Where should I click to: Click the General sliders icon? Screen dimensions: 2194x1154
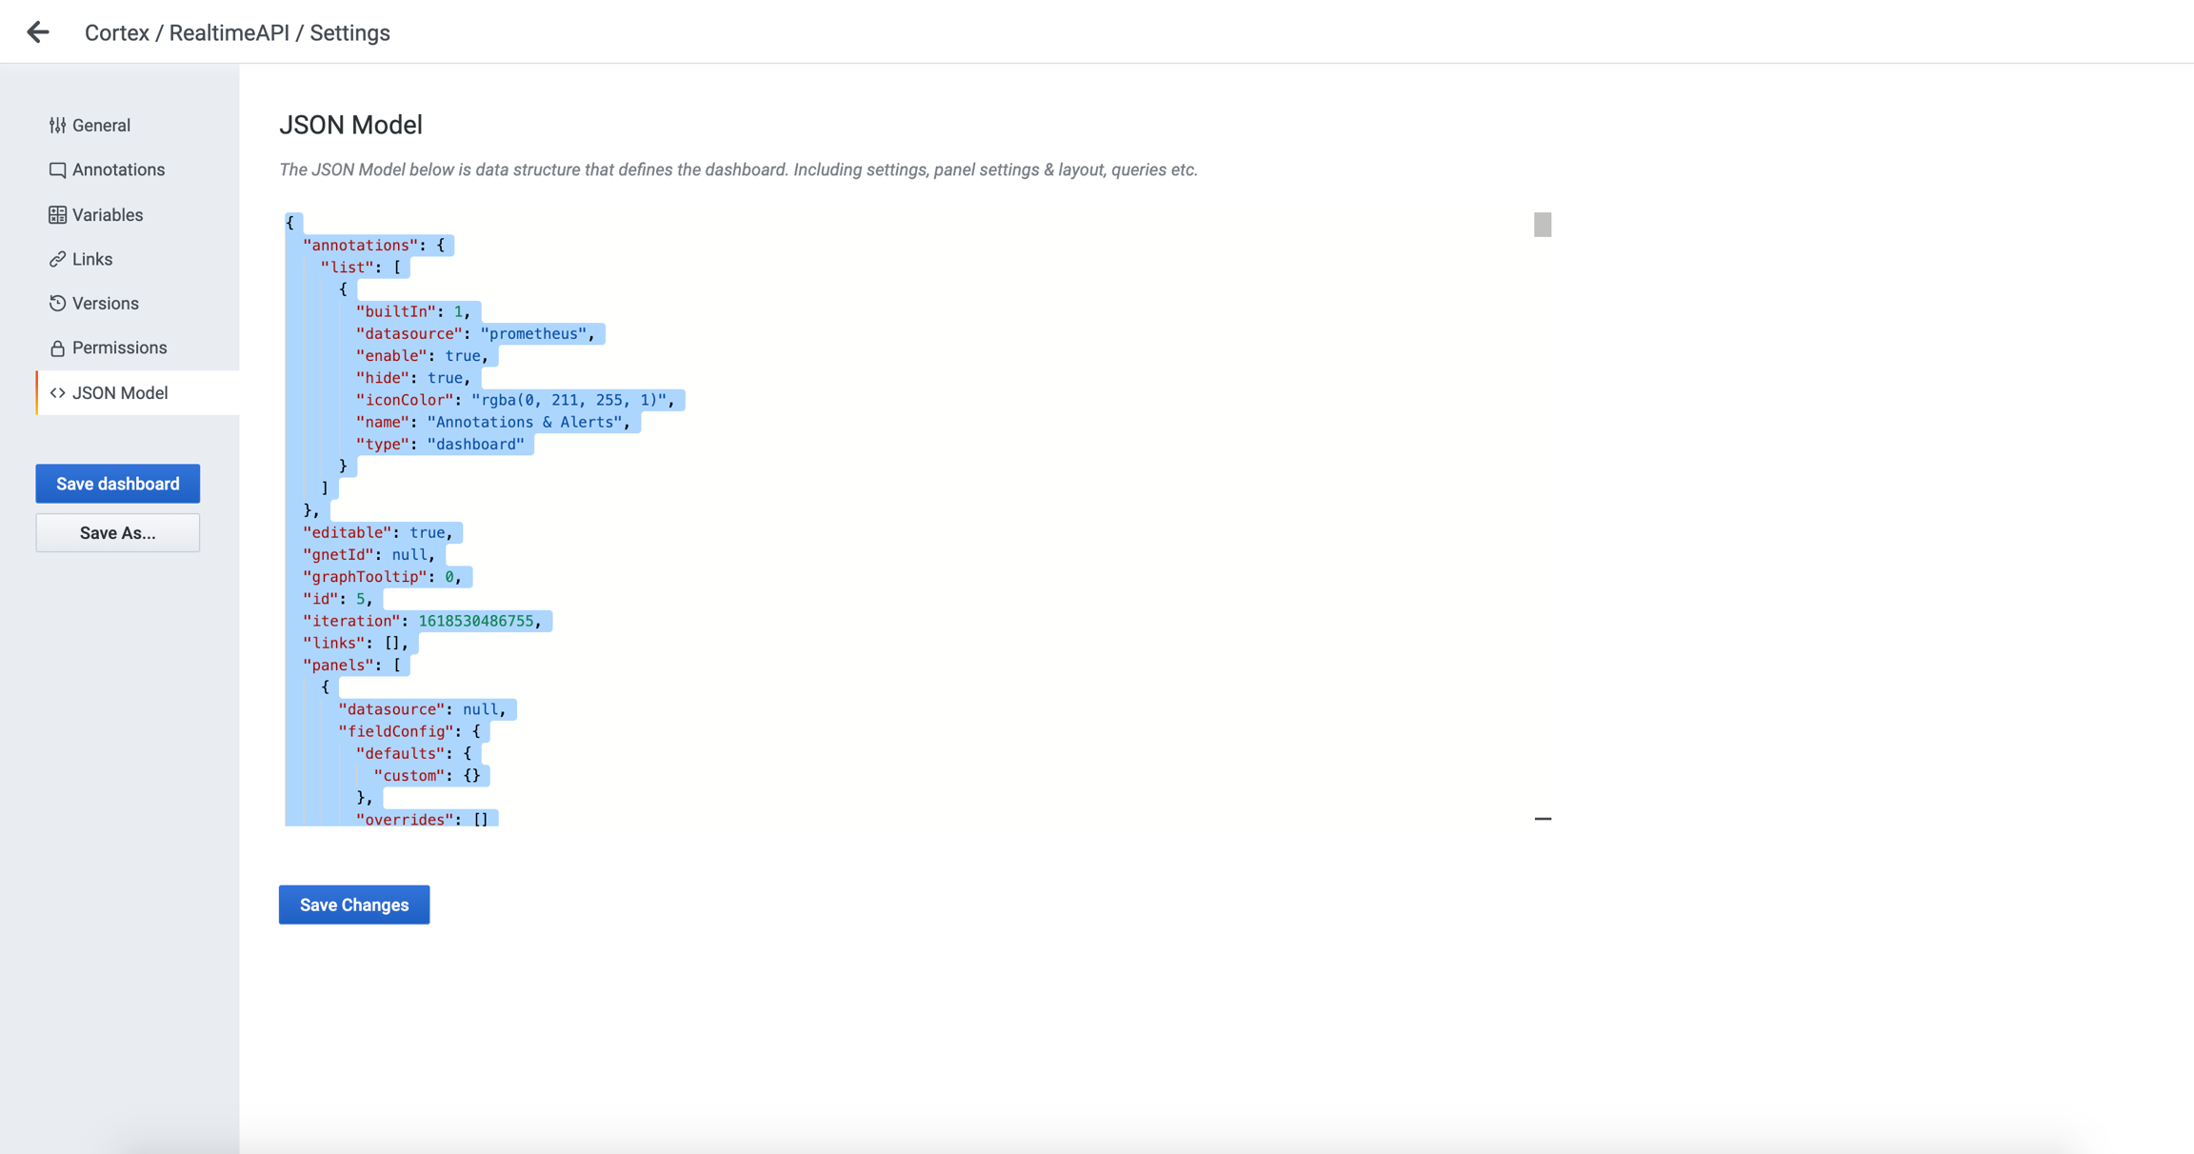pyautogui.click(x=57, y=125)
